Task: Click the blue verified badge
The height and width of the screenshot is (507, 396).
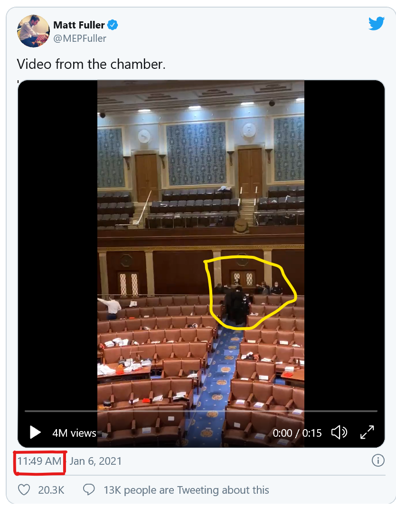Action: (x=113, y=25)
